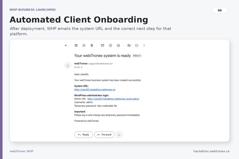The height and width of the screenshot is (159, 239).
Task: Click the 'Hello client03,' greeting line
Action: click(x=82, y=74)
